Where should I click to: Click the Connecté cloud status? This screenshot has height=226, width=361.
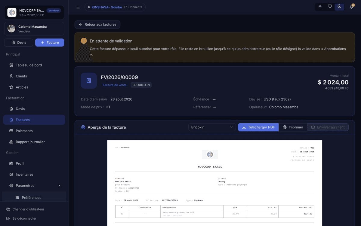(x=133, y=7)
